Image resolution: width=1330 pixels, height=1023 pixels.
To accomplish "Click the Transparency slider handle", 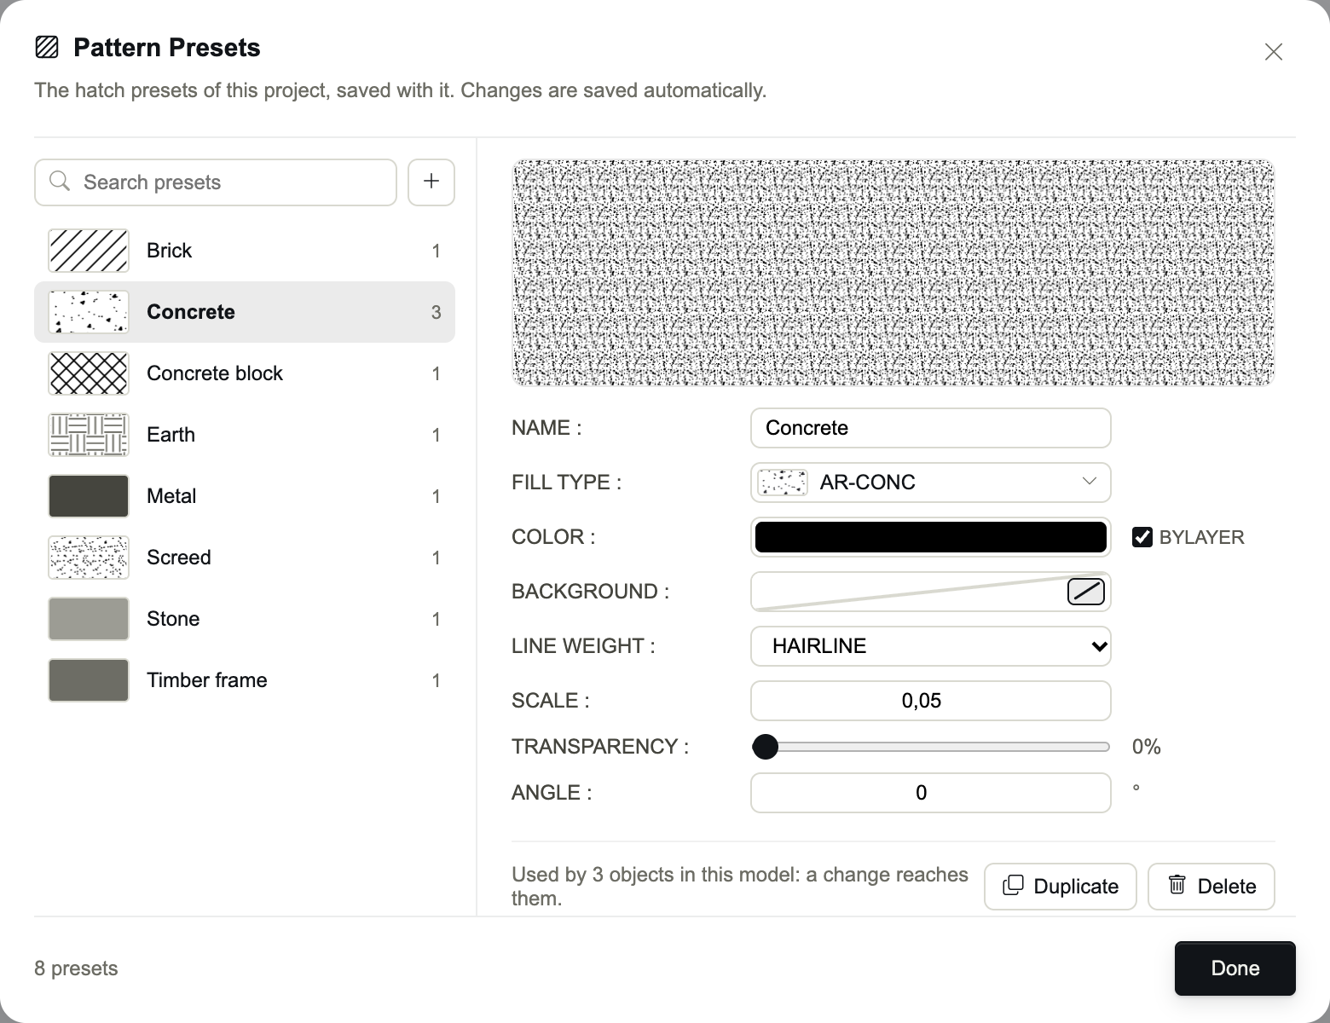I will point(766,747).
